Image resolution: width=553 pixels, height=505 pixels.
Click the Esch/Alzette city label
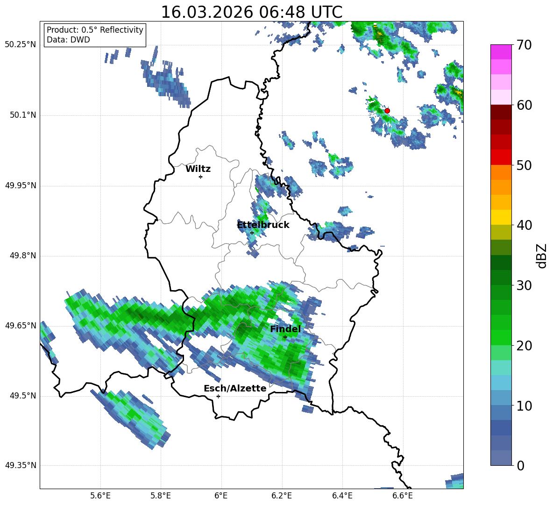point(235,389)
